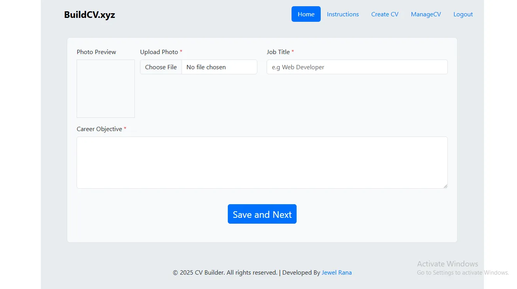Click the 2025 CV Builder copyright text

(225, 273)
